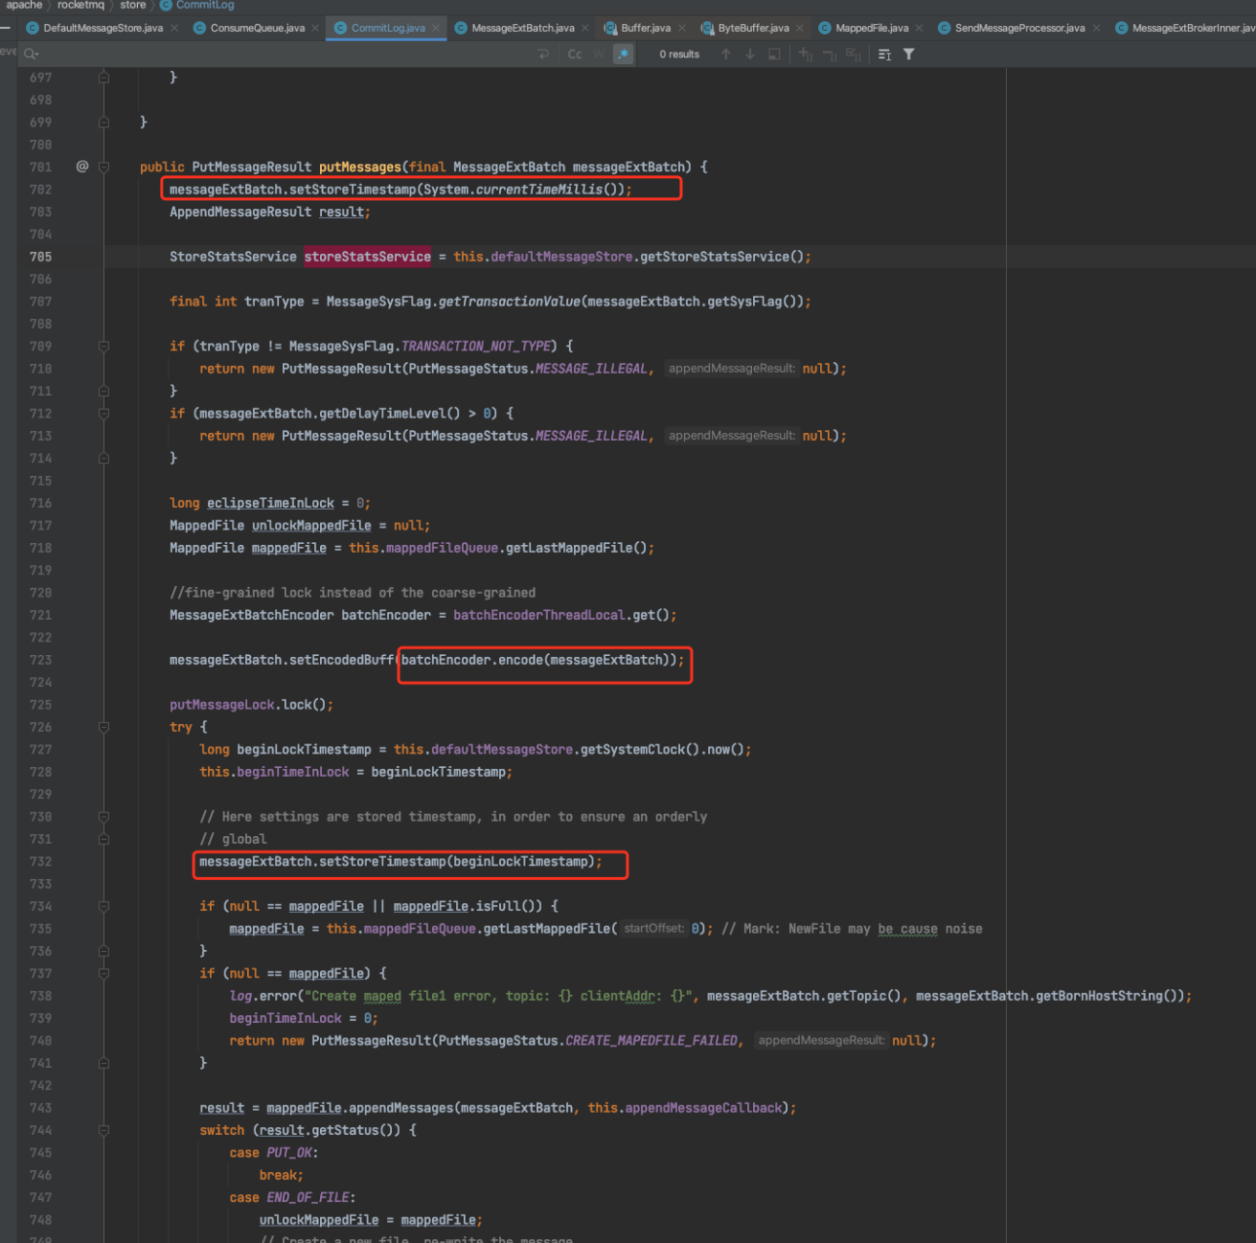
Task: Click store in the breadcrumb path
Action: tap(132, 6)
